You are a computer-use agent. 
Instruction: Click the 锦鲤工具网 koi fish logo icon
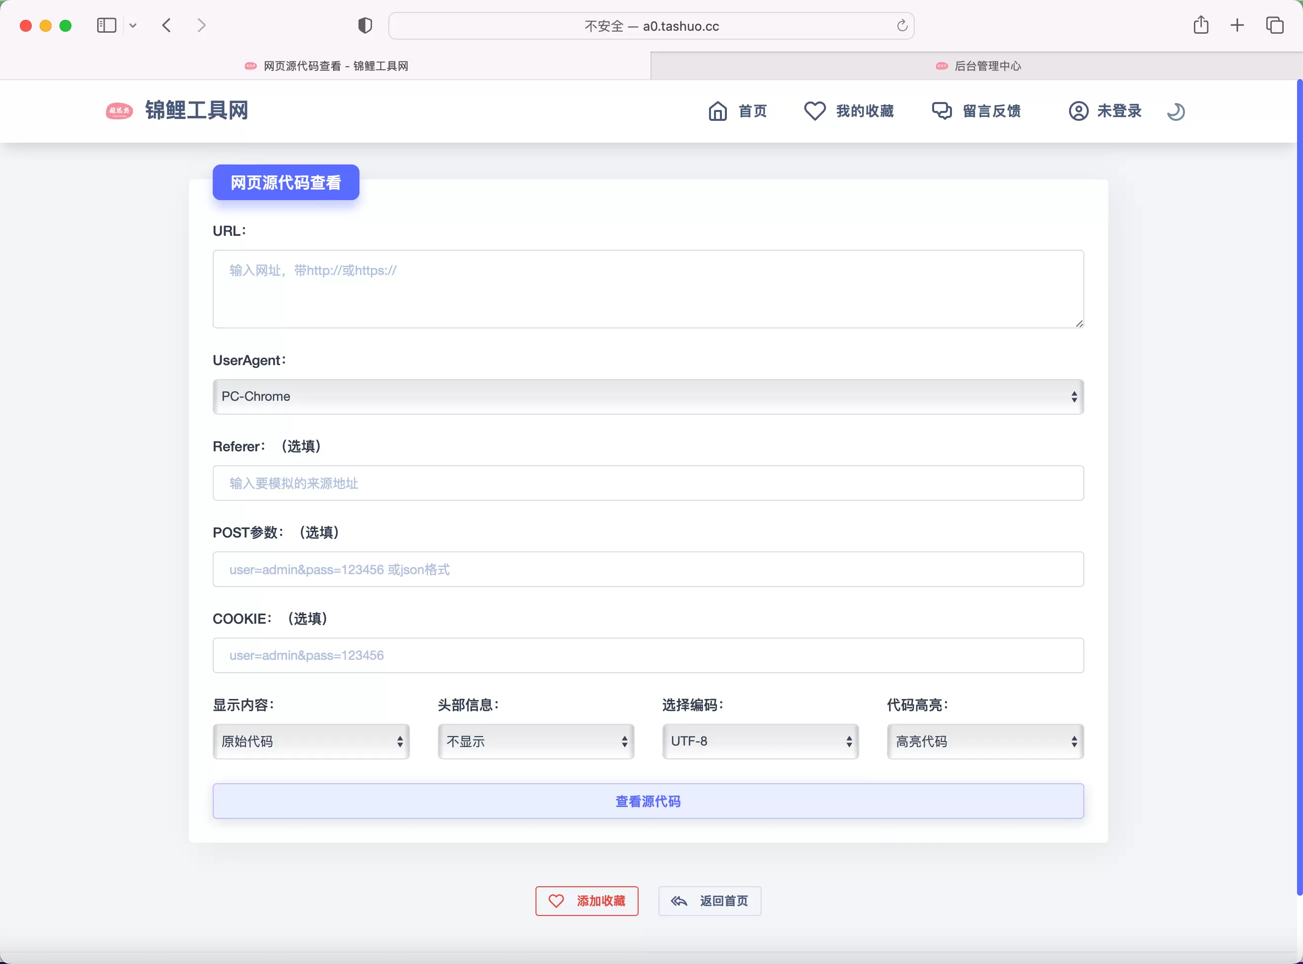(119, 110)
